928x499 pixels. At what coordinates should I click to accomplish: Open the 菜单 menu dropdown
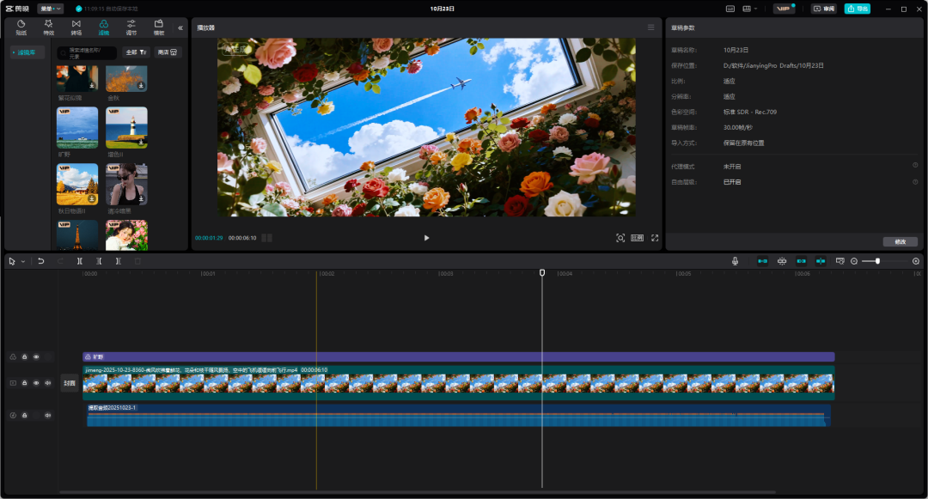[x=50, y=9]
